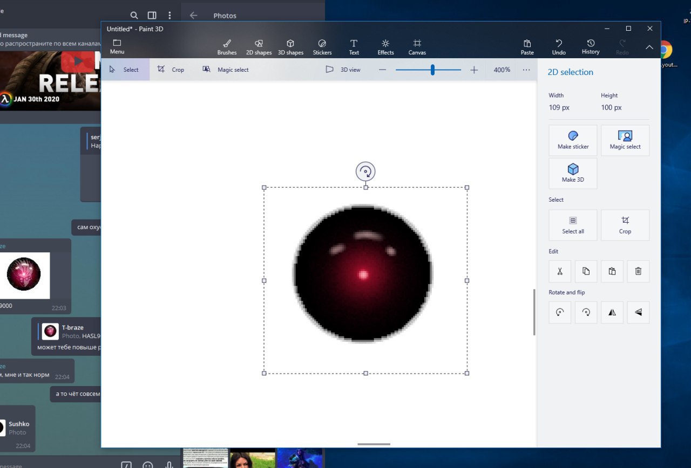Click the Magic select panel button
Screen dimensions: 691x468
[x=625, y=141]
